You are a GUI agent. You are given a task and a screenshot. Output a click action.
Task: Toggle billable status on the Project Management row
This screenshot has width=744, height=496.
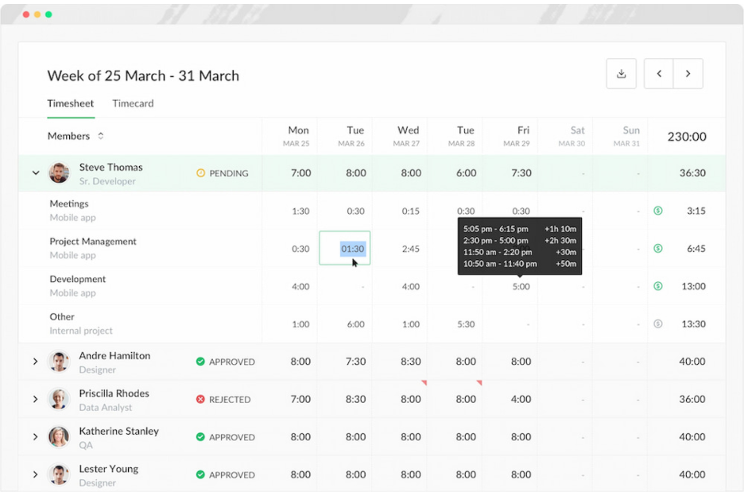(658, 248)
